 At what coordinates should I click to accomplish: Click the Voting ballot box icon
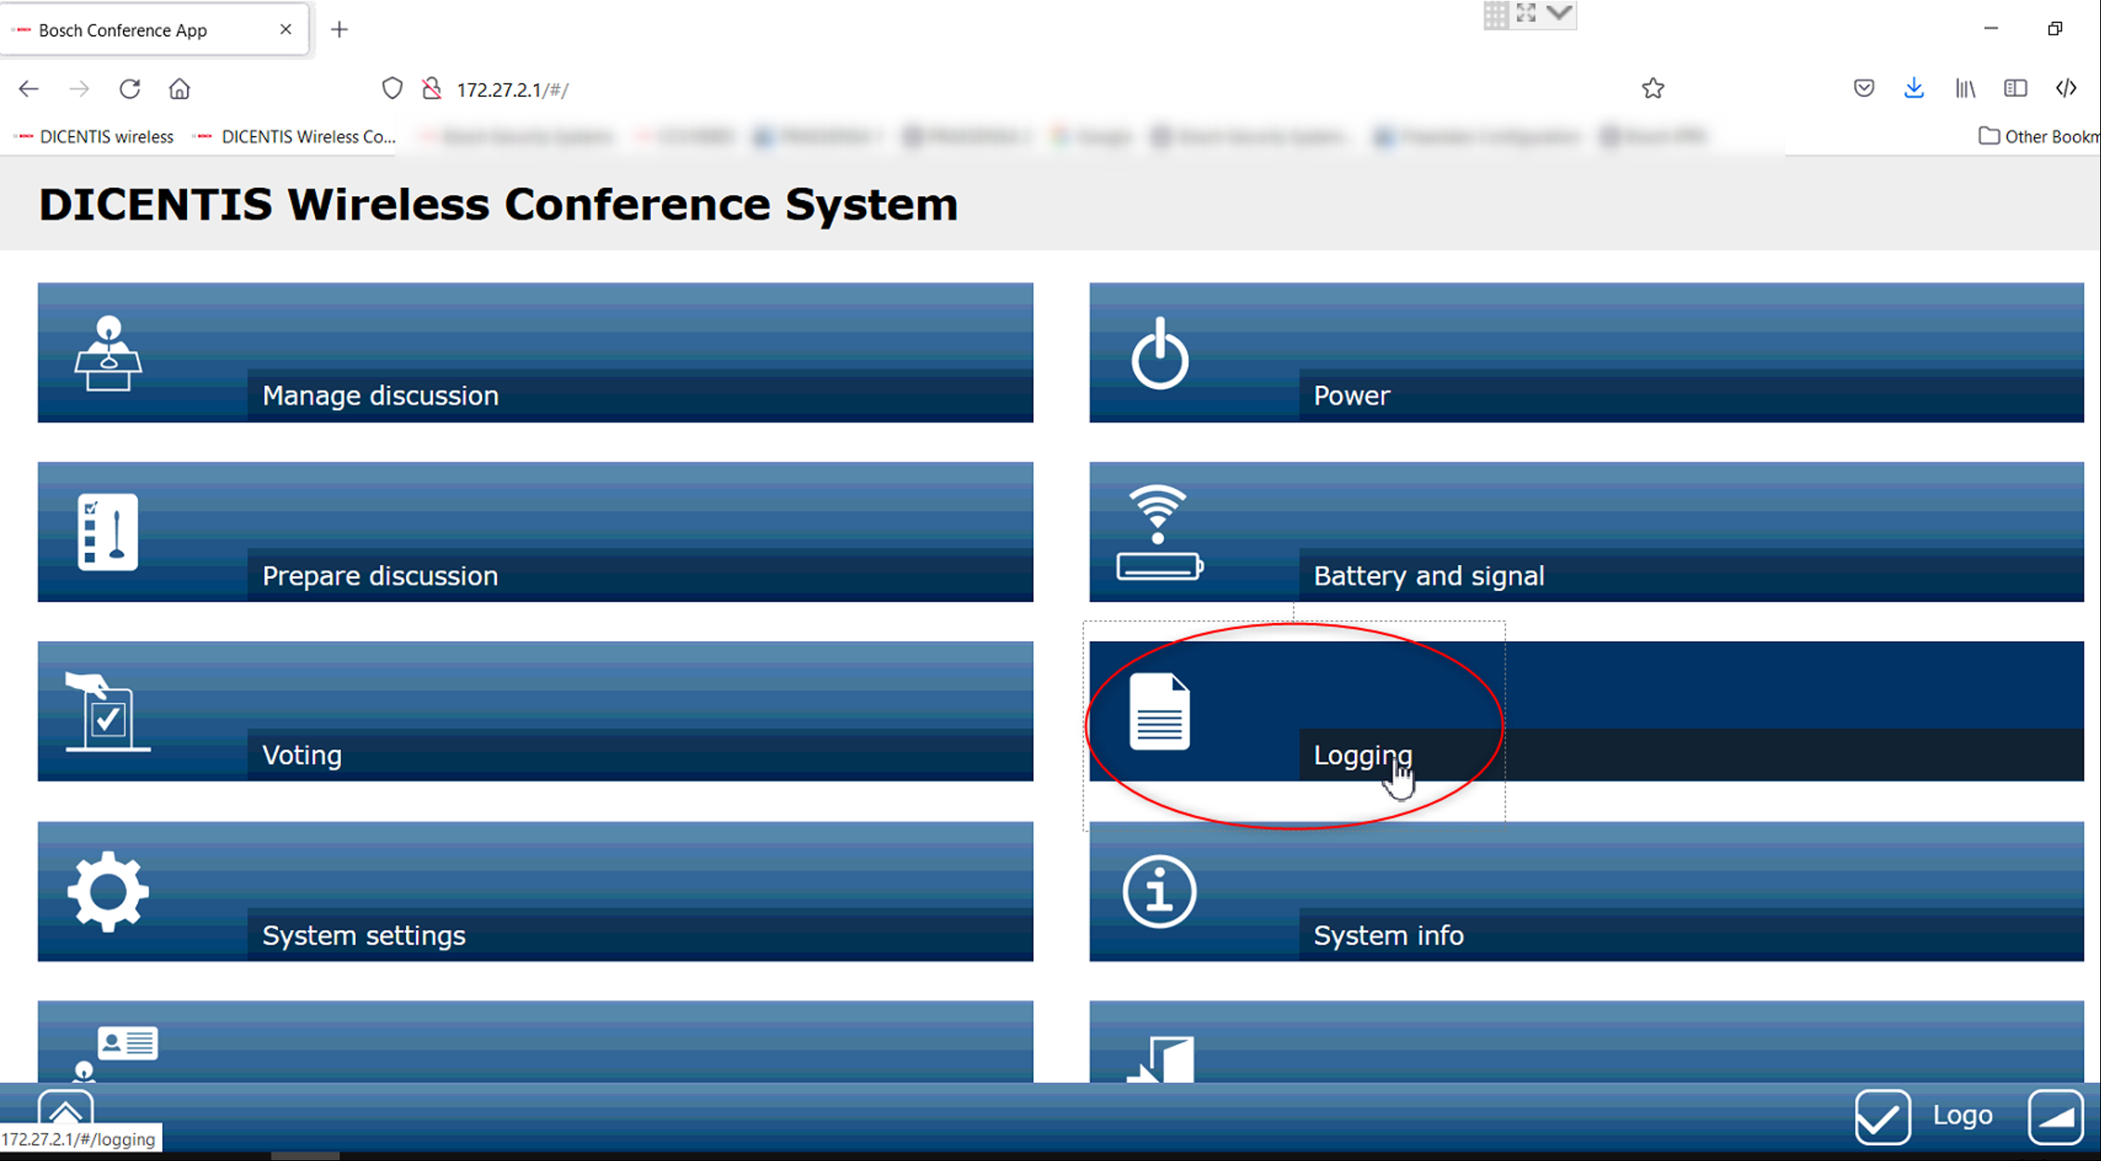coord(107,712)
